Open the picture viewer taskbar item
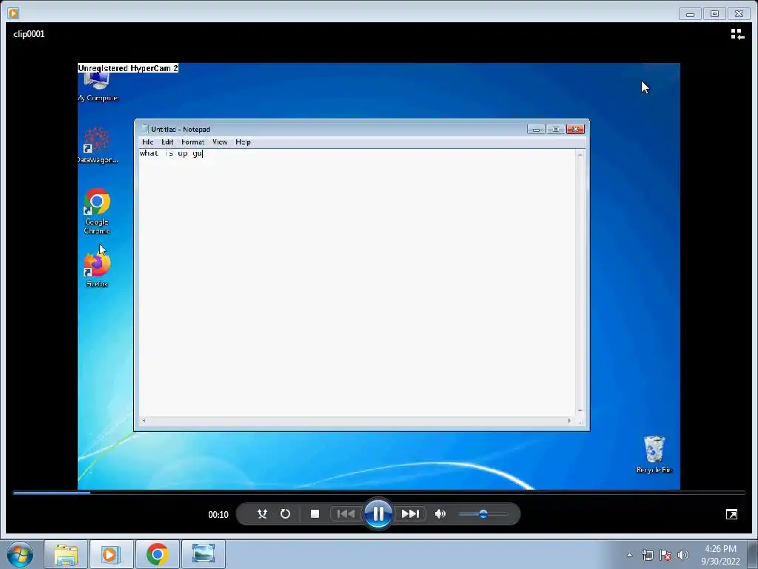 [x=203, y=554]
